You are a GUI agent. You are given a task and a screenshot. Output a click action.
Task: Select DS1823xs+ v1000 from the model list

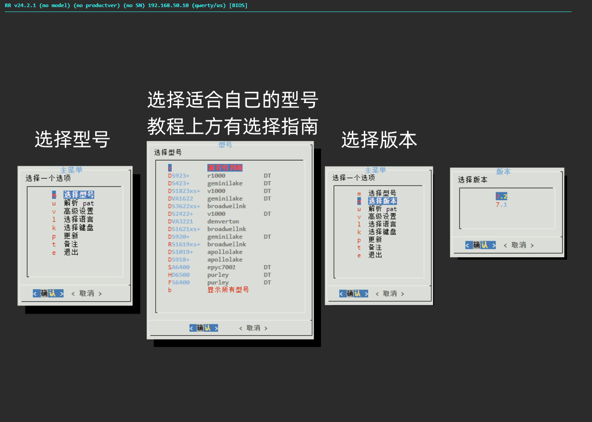pyautogui.click(x=184, y=191)
